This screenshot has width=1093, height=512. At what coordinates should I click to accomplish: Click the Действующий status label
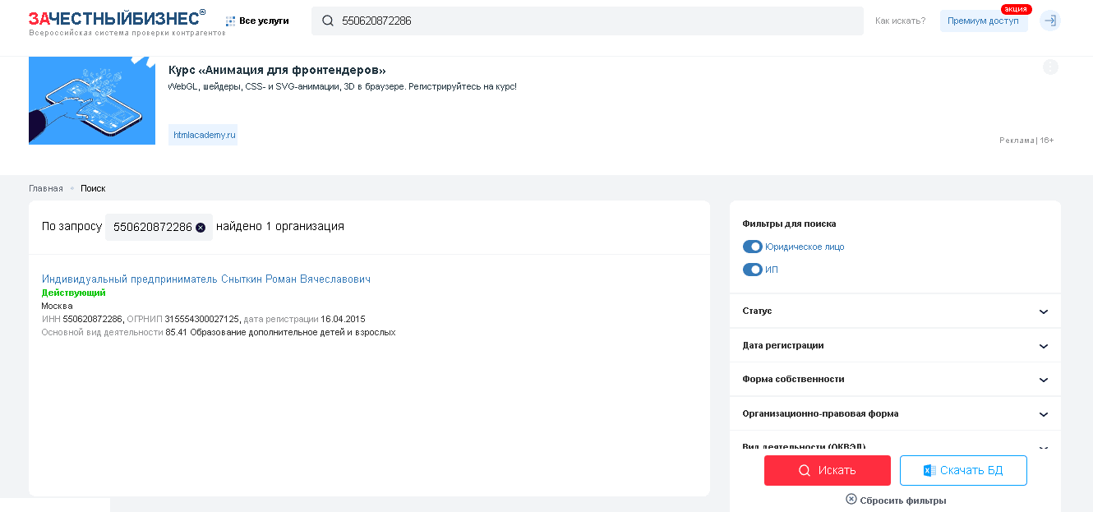coord(74,293)
